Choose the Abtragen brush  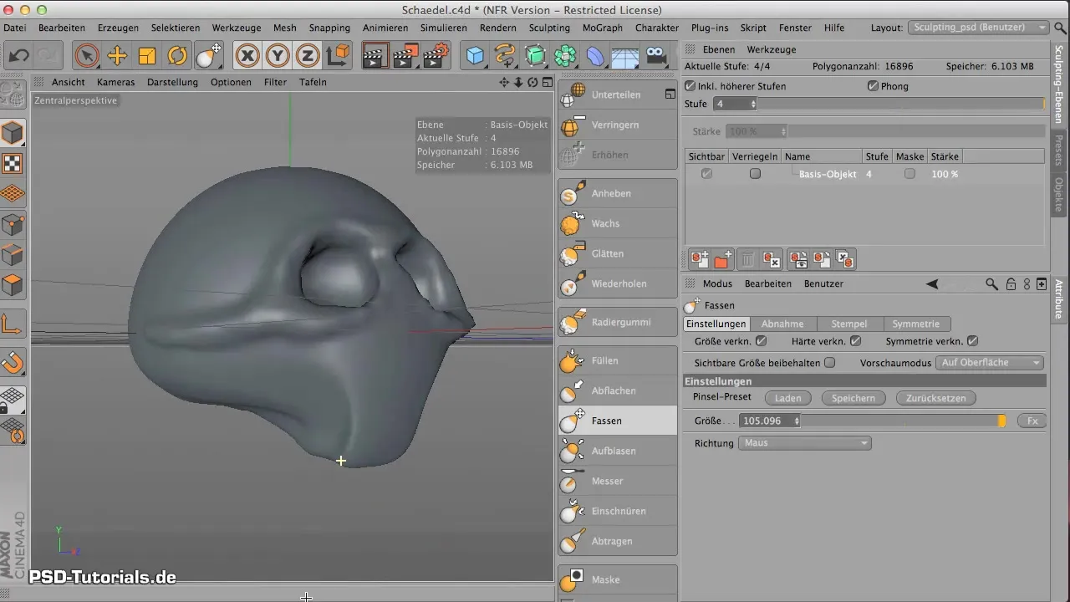point(618,541)
